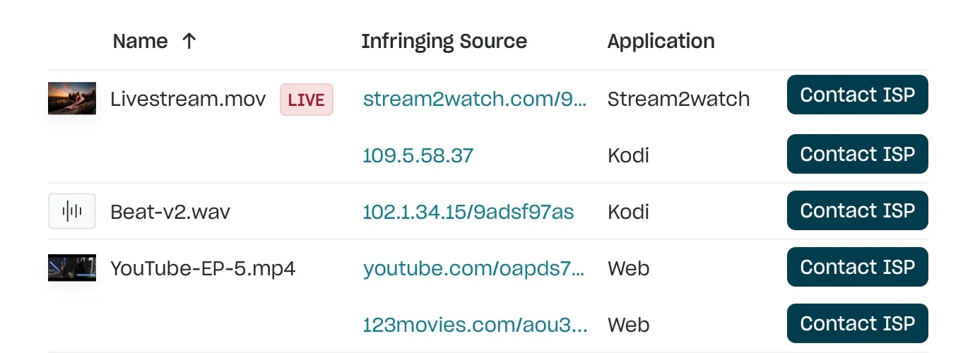The width and height of the screenshot is (975, 353).
Task: Contact ISP for the 123movies.com row
Action: pyautogui.click(x=857, y=323)
